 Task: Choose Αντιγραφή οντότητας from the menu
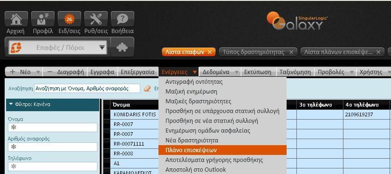coord(222,81)
